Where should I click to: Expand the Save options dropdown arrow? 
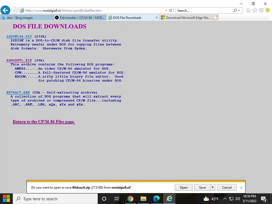point(213,187)
